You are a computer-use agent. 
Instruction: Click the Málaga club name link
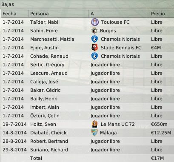tap(108, 133)
